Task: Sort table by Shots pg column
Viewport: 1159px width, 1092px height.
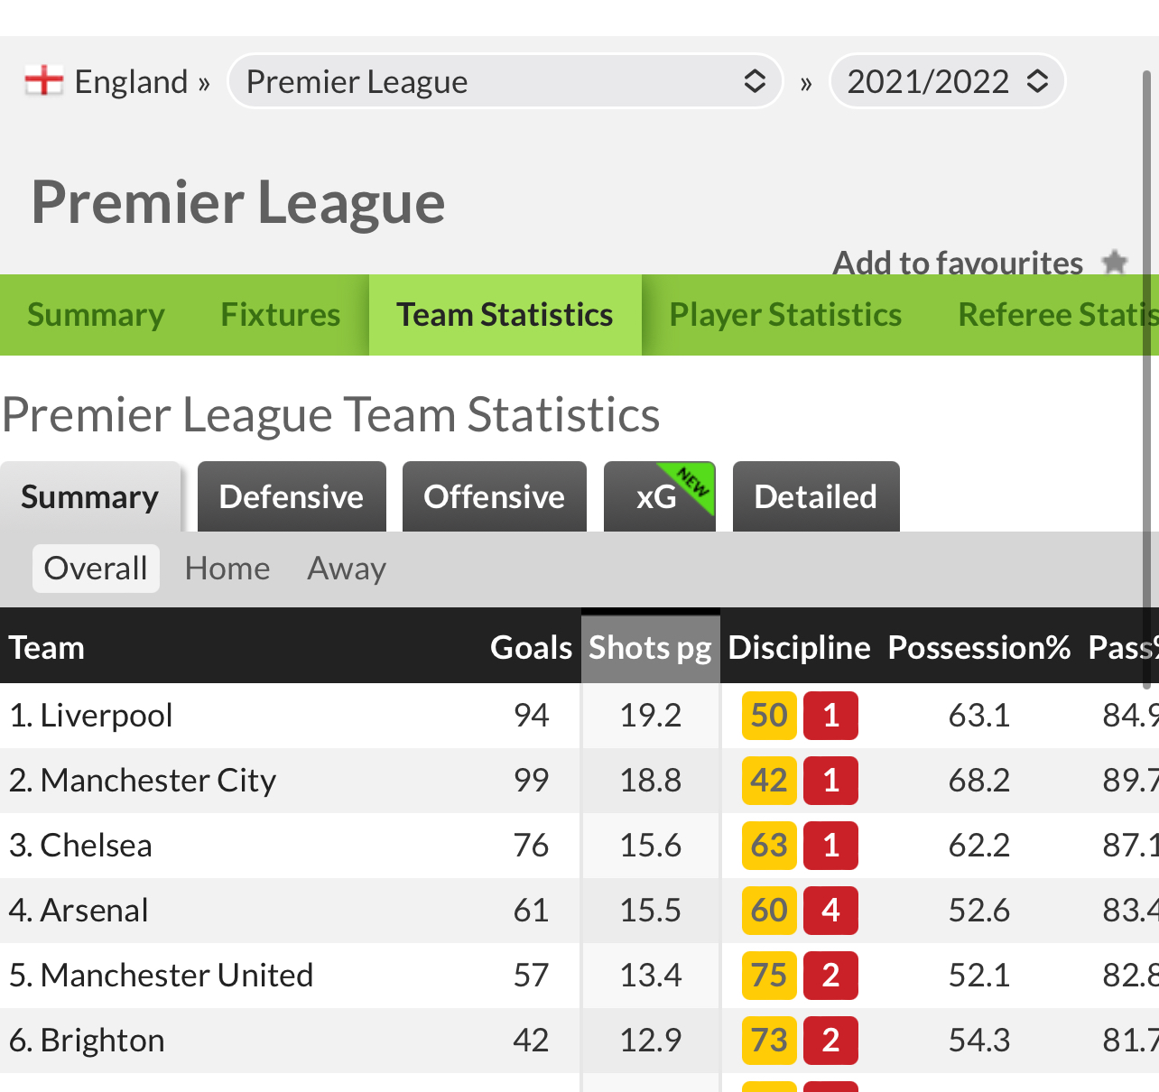Action: coord(650,648)
